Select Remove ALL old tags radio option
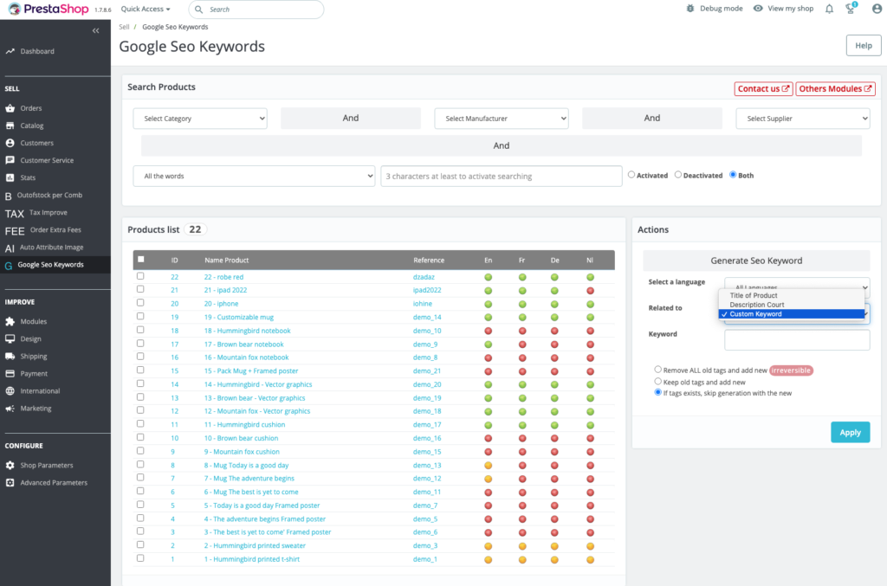This screenshot has height=586, width=887. pyautogui.click(x=658, y=370)
